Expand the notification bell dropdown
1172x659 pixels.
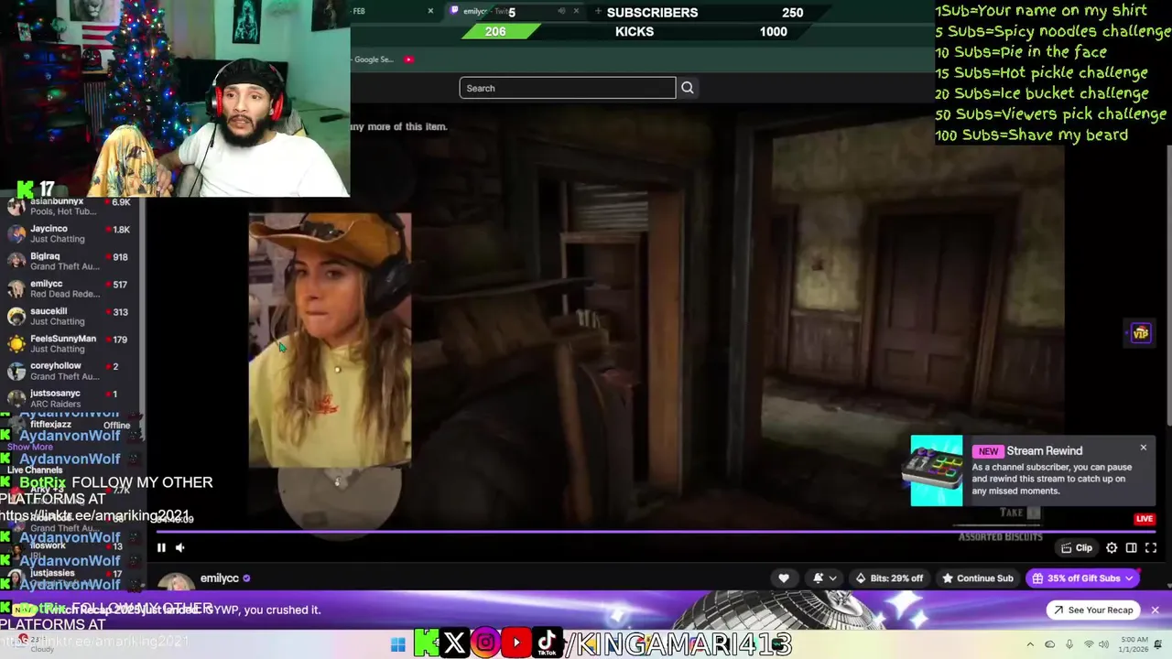[824, 578]
